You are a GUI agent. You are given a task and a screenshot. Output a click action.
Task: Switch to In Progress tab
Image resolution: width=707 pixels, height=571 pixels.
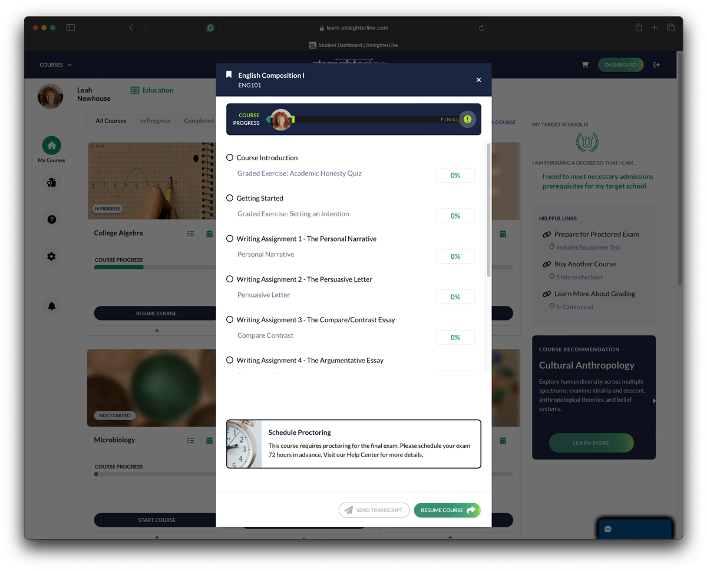pyautogui.click(x=155, y=121)
